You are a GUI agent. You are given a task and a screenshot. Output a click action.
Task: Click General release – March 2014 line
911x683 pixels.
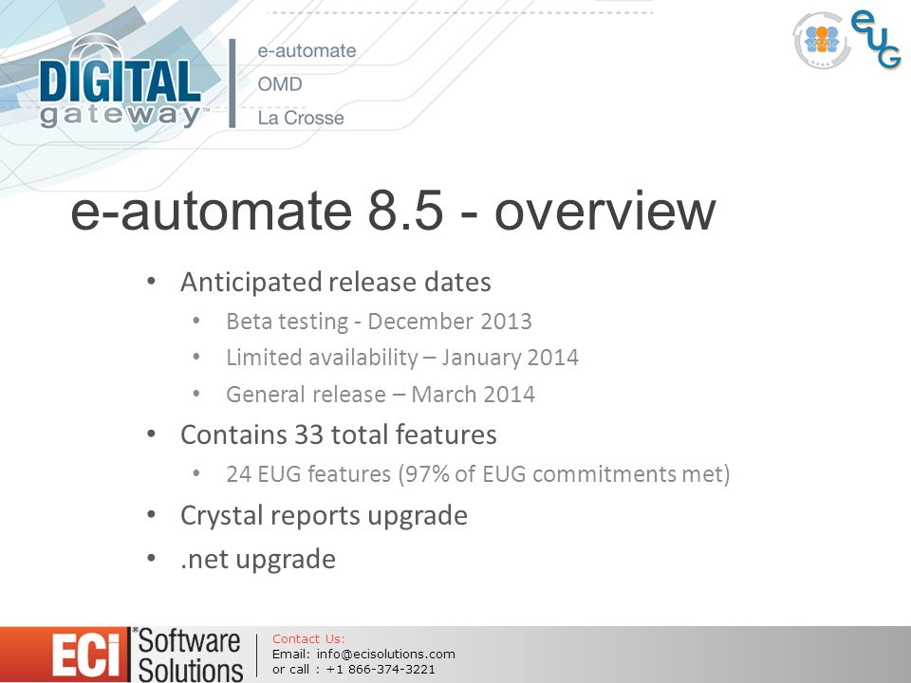point(381,395)
